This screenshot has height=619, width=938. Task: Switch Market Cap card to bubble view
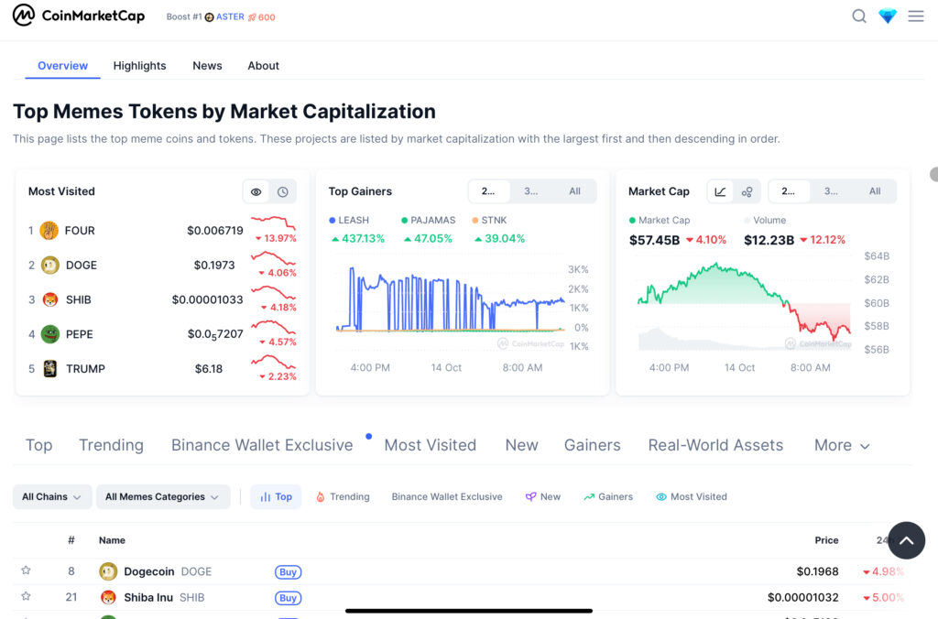(747, 191)
